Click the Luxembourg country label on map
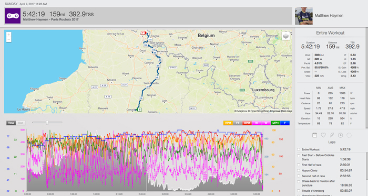 (263, 90)
